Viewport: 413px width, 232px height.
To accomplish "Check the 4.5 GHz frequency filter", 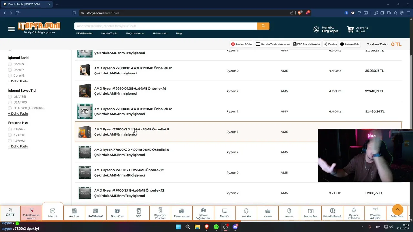I will pyautogui.click(x=10, y=141).
